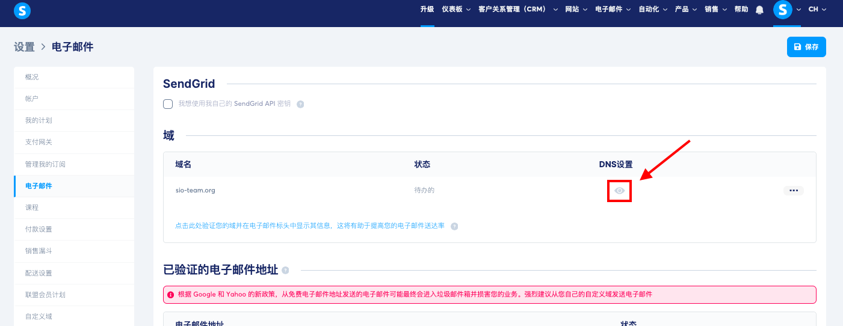Click the user avatar in the top bar
843x326 pixels.
pyautogui.click(x=783, y=10)
